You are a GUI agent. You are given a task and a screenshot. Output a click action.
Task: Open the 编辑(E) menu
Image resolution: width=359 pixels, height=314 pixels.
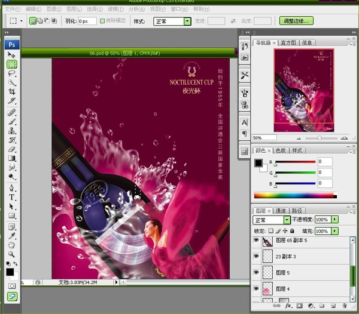coord(34,9)
